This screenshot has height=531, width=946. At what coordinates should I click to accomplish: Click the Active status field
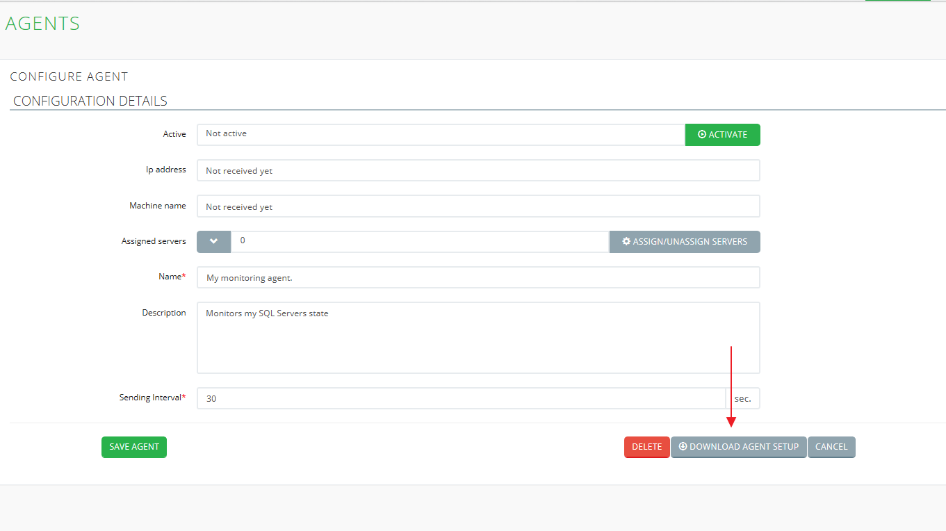pyautogui.click(x=441, y=135)
